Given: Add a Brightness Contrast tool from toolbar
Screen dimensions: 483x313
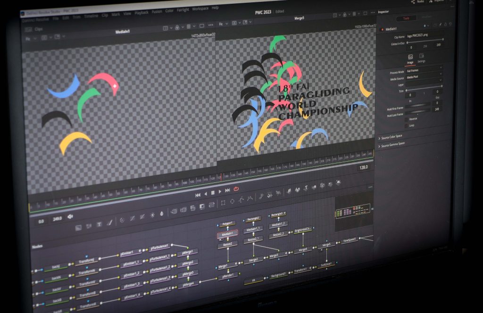Looking at the screenshot, I should coord(152,215).
